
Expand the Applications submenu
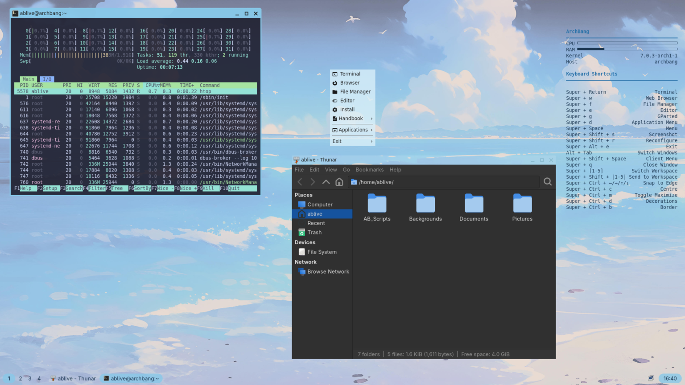coord(352,130)
